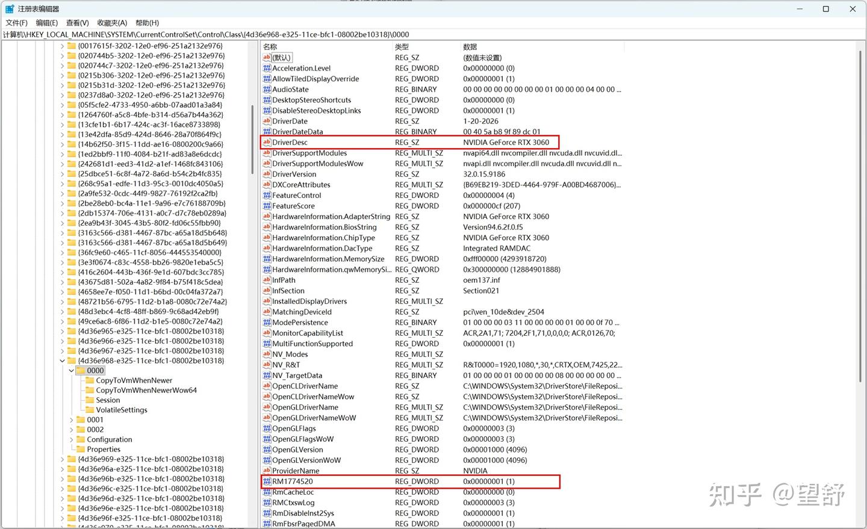Click the FeatureScore value icon

[x=267, y=206]
